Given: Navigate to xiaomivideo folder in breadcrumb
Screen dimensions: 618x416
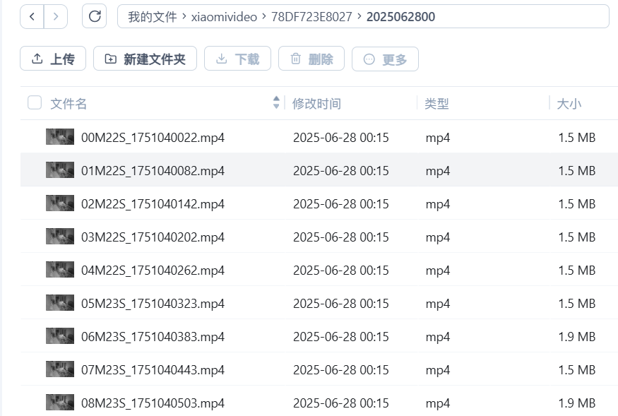Looking at the screenshot, I should (224, 17).
